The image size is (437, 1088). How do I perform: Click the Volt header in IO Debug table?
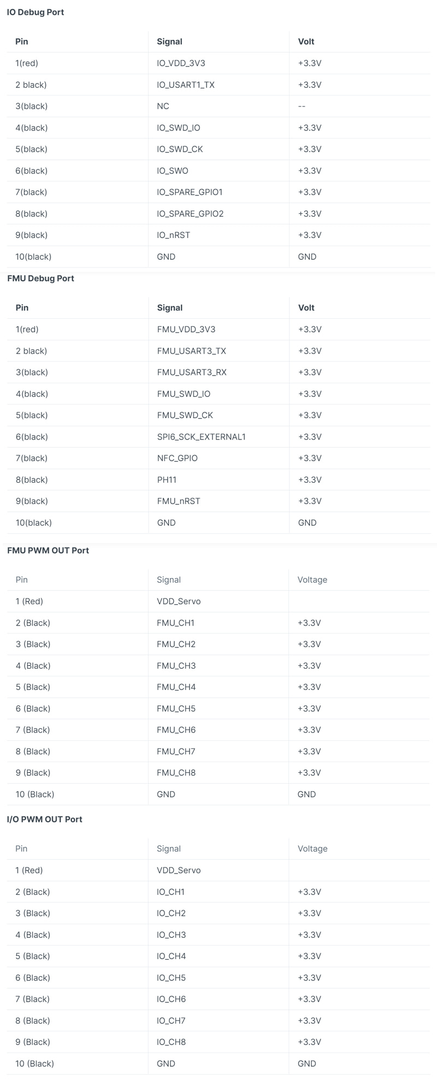[306, 41]
